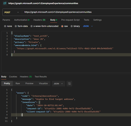The image size is (131, 126).
Task: Toggle the wrap lines icon in response
Action: tap(69, 84)
